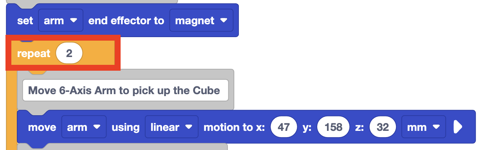484x150 pixels.
Task: Select the repeat block by its label
Action: 34,54
